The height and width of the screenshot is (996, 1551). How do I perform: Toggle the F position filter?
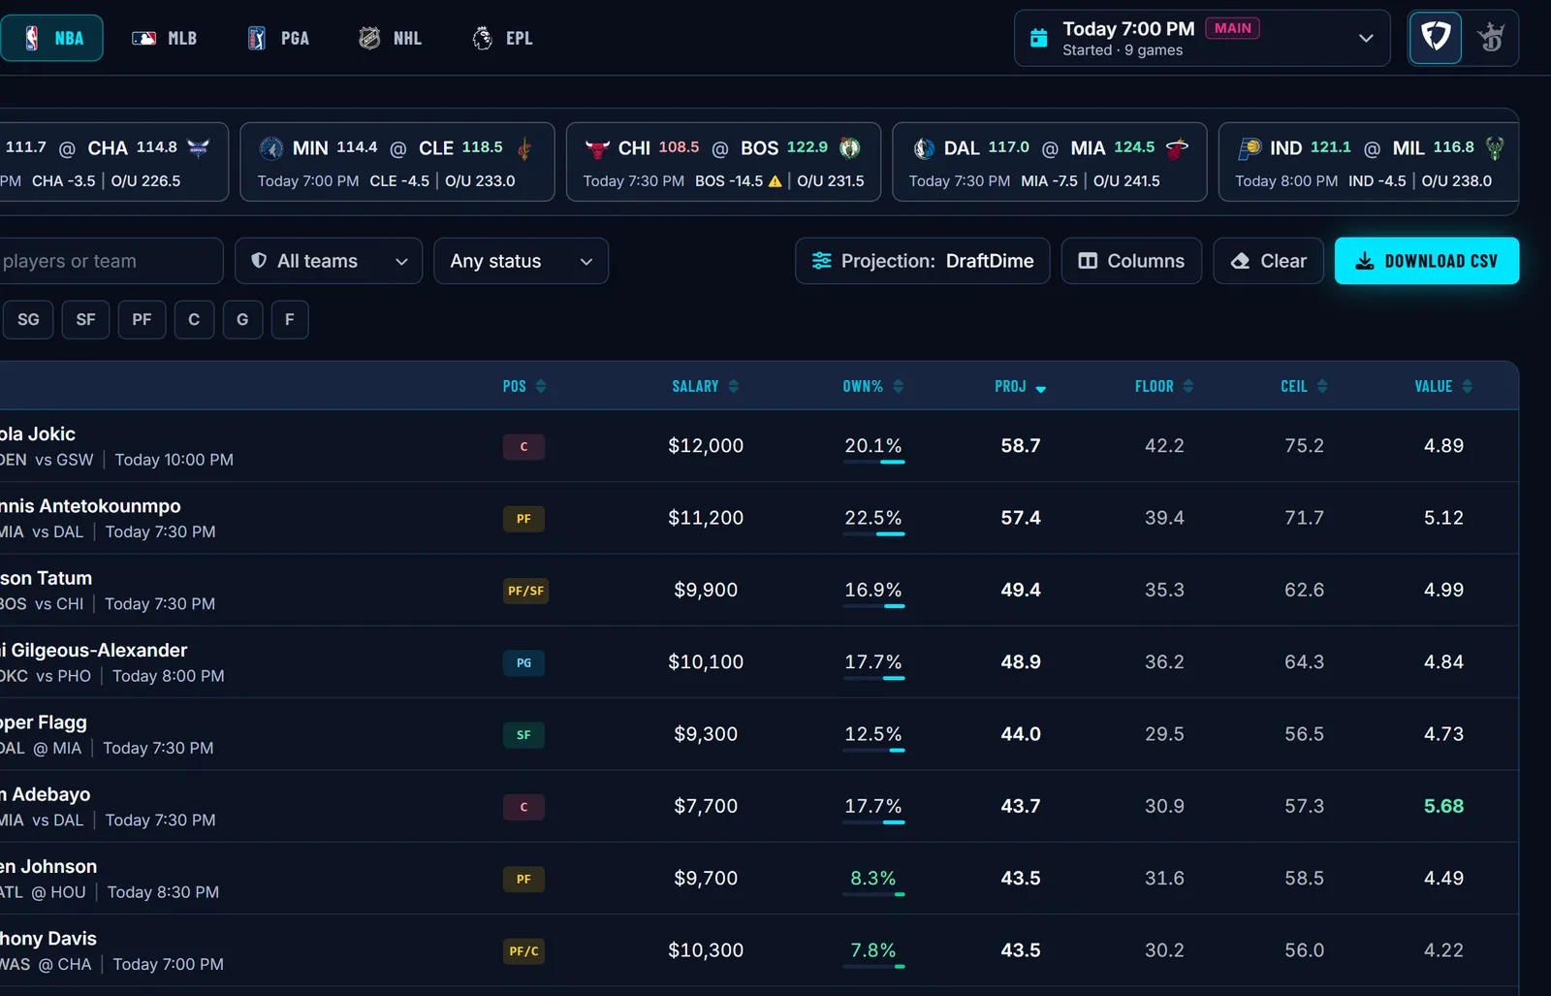[x=289, y=320]
